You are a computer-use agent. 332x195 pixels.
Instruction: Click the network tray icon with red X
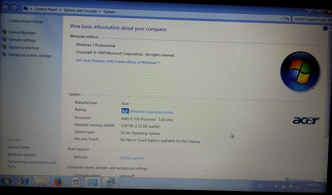[291, 187]
